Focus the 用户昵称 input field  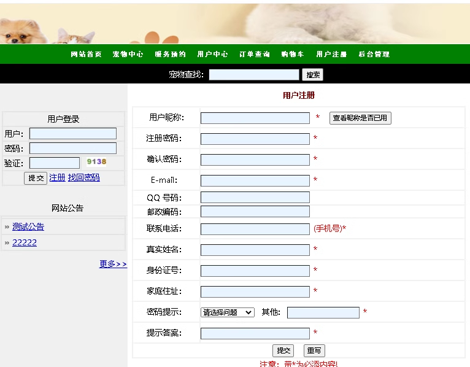click(x=255, y=118)
